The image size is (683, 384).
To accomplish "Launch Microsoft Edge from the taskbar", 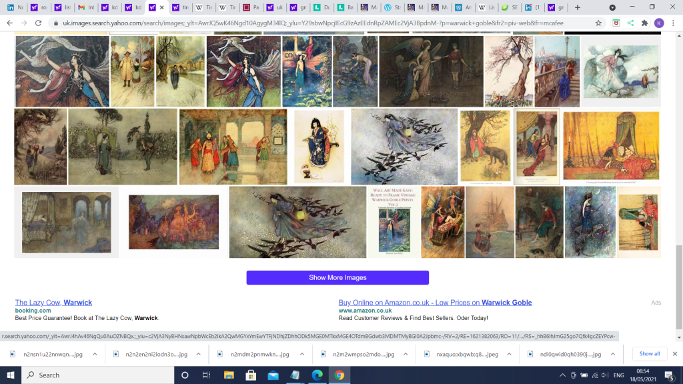I will [317, 375].
